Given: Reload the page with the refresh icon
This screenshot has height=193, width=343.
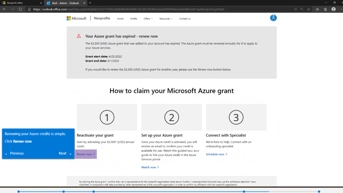Looking at the screenshot, I should click(x=20, y=9).
